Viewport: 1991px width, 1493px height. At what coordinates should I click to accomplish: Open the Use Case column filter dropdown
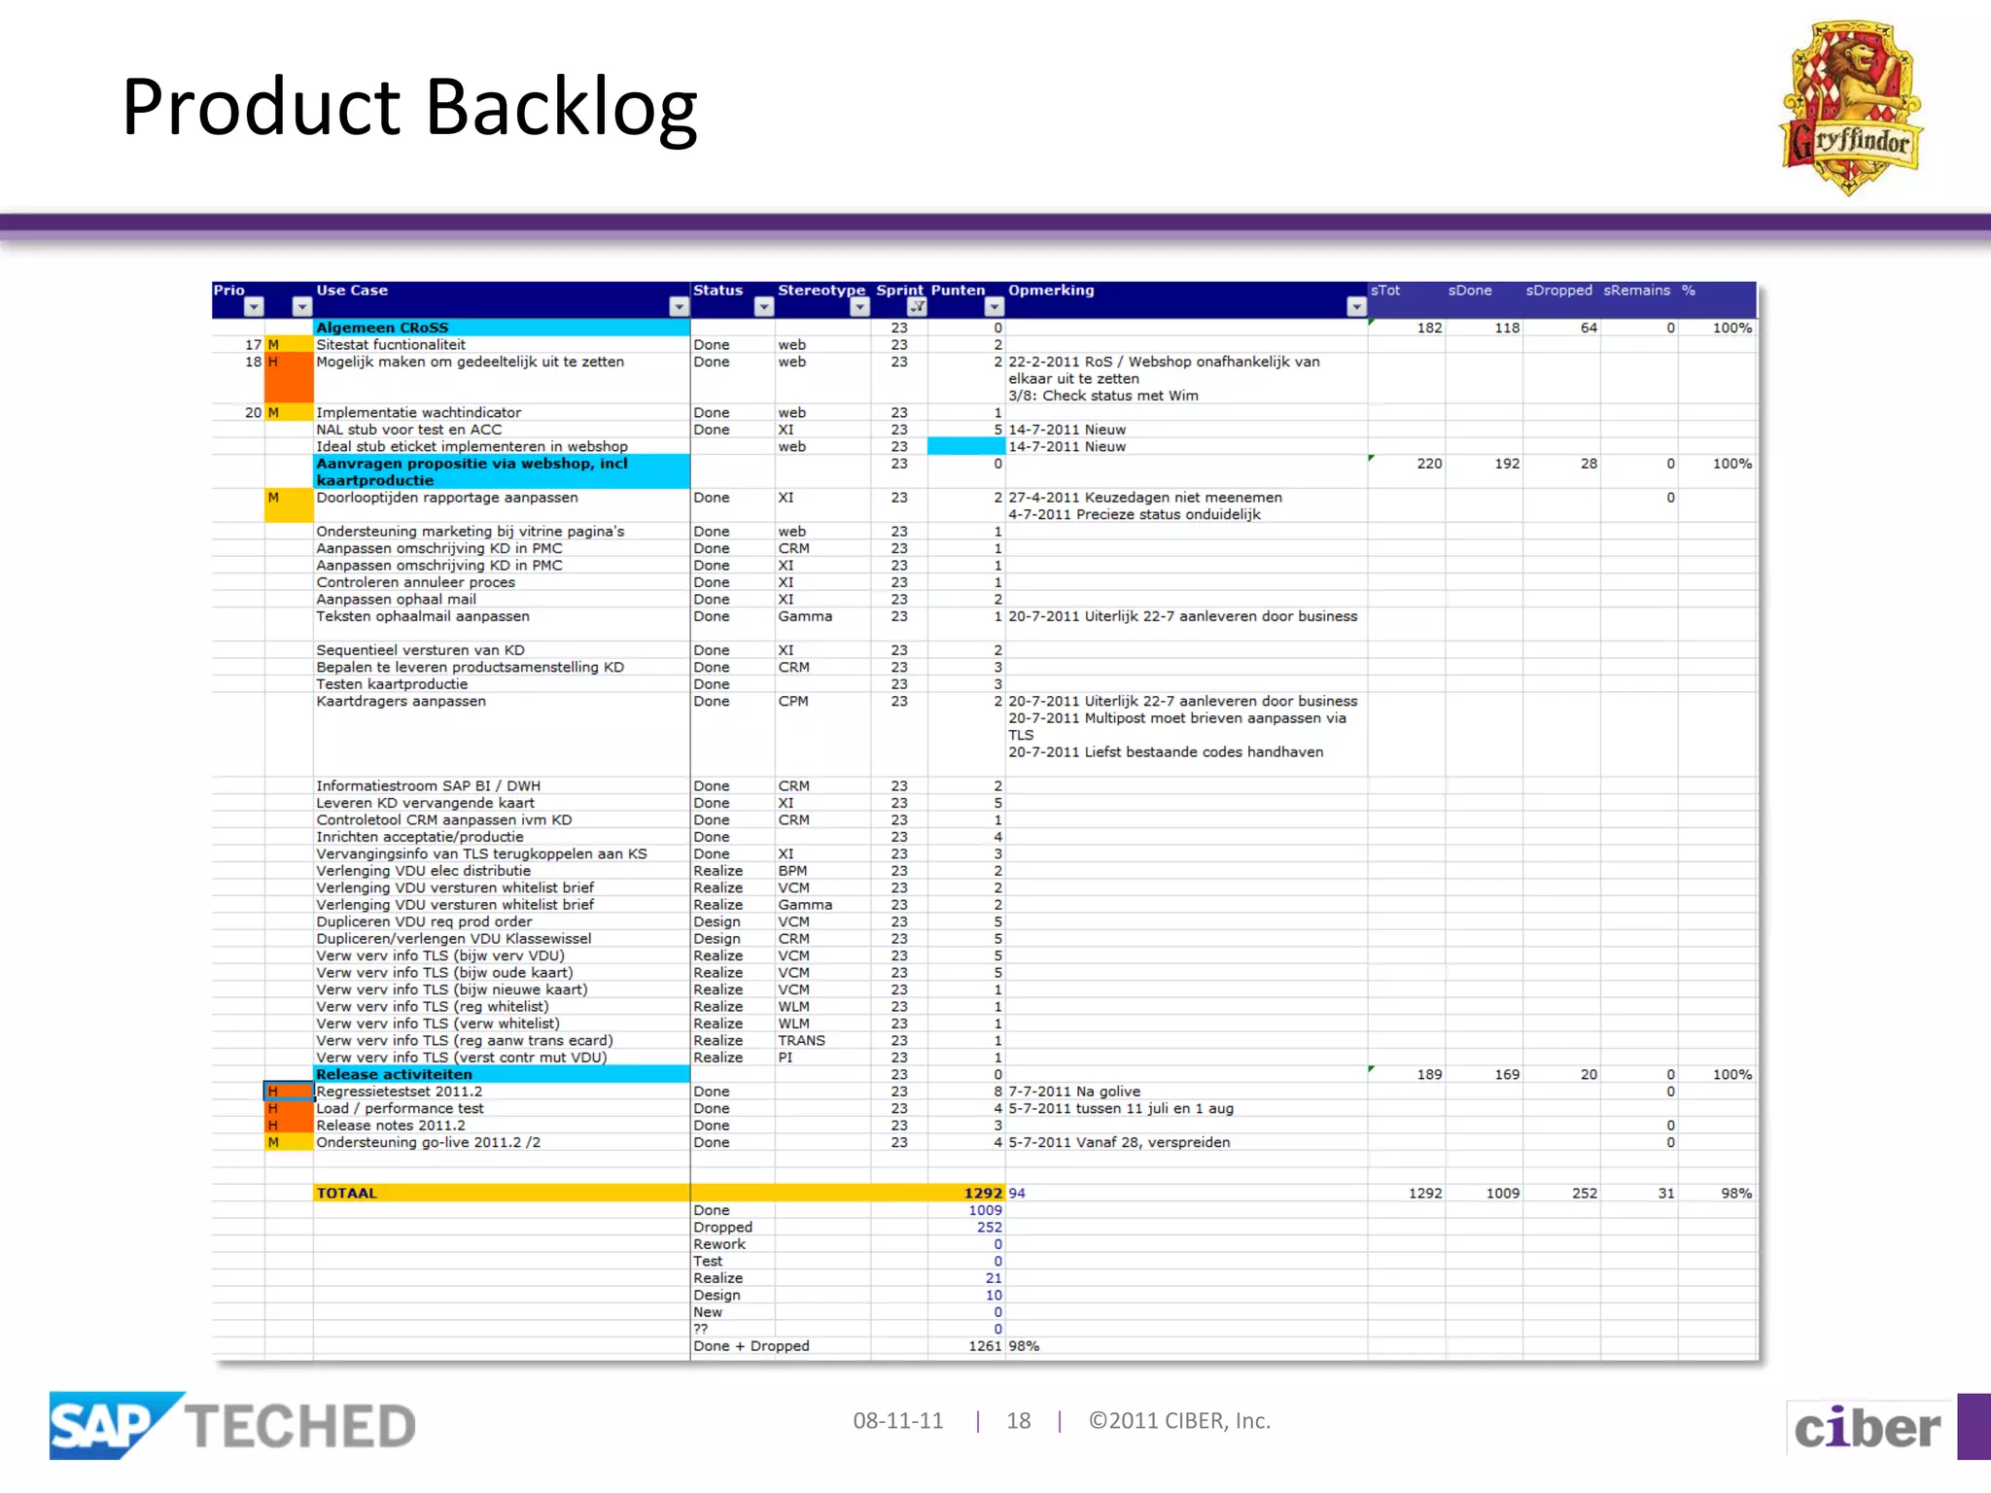(x=679, y=307)
